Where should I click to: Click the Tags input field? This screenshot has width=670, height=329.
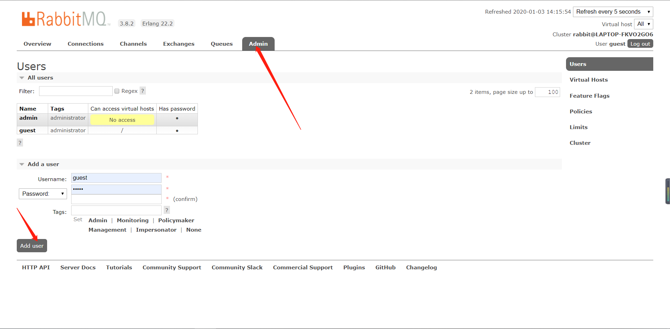click(116, 210)
